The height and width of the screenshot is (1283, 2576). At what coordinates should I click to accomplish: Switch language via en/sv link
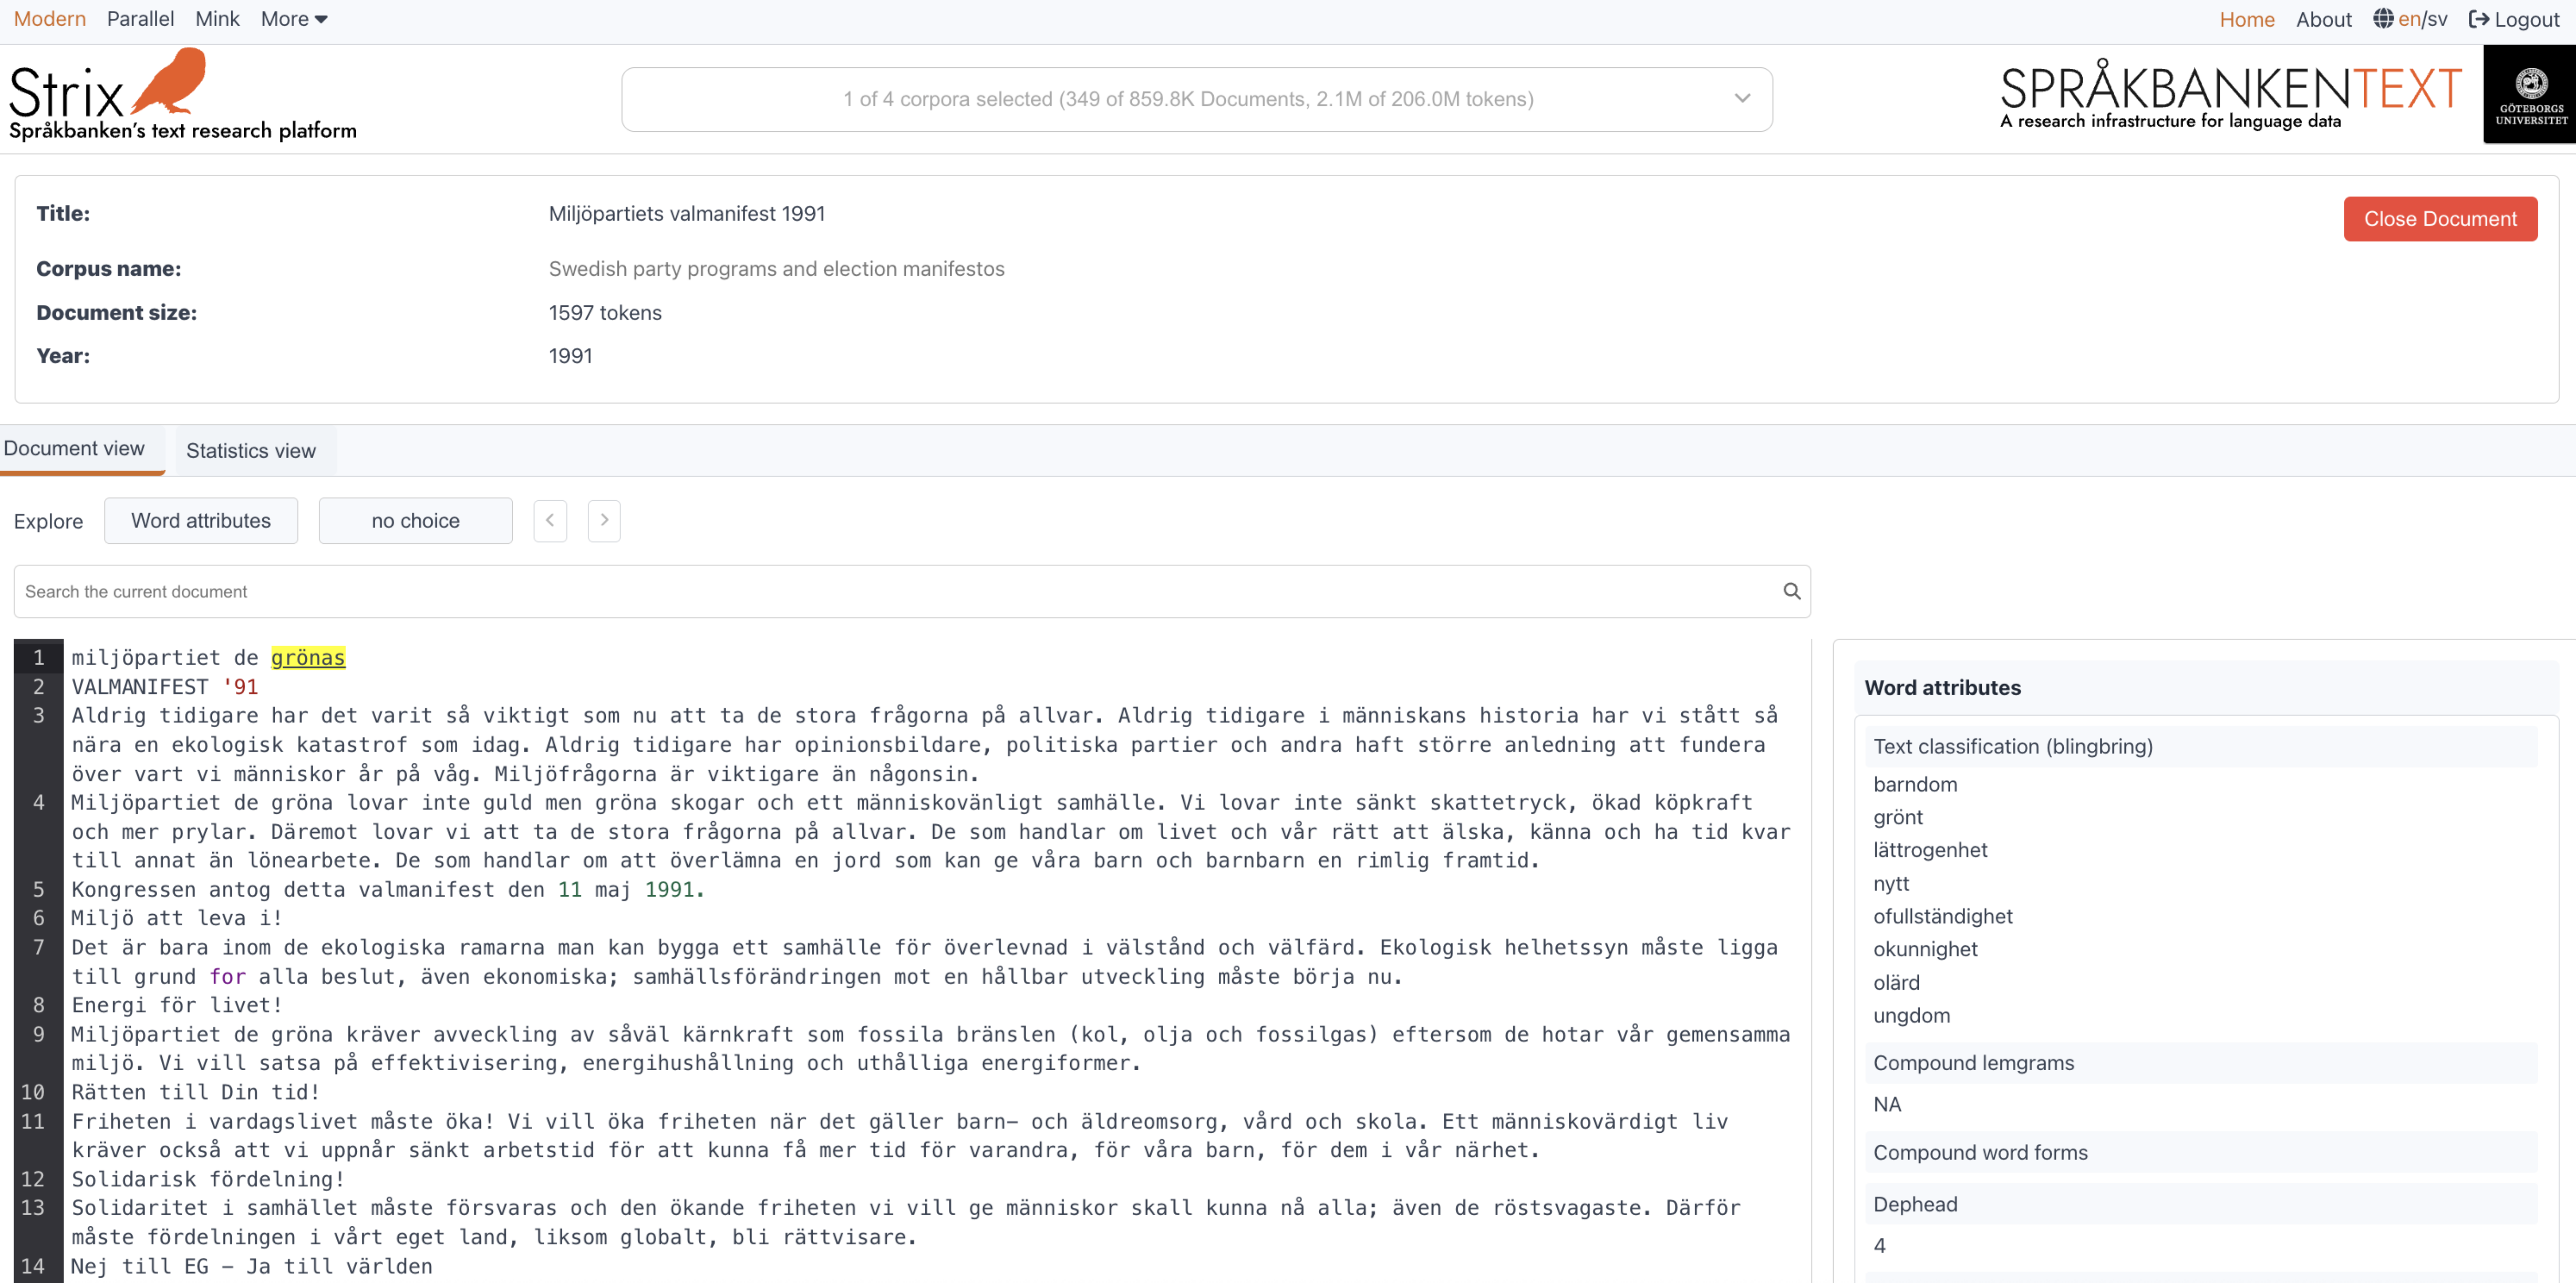tap(2422, 19)
